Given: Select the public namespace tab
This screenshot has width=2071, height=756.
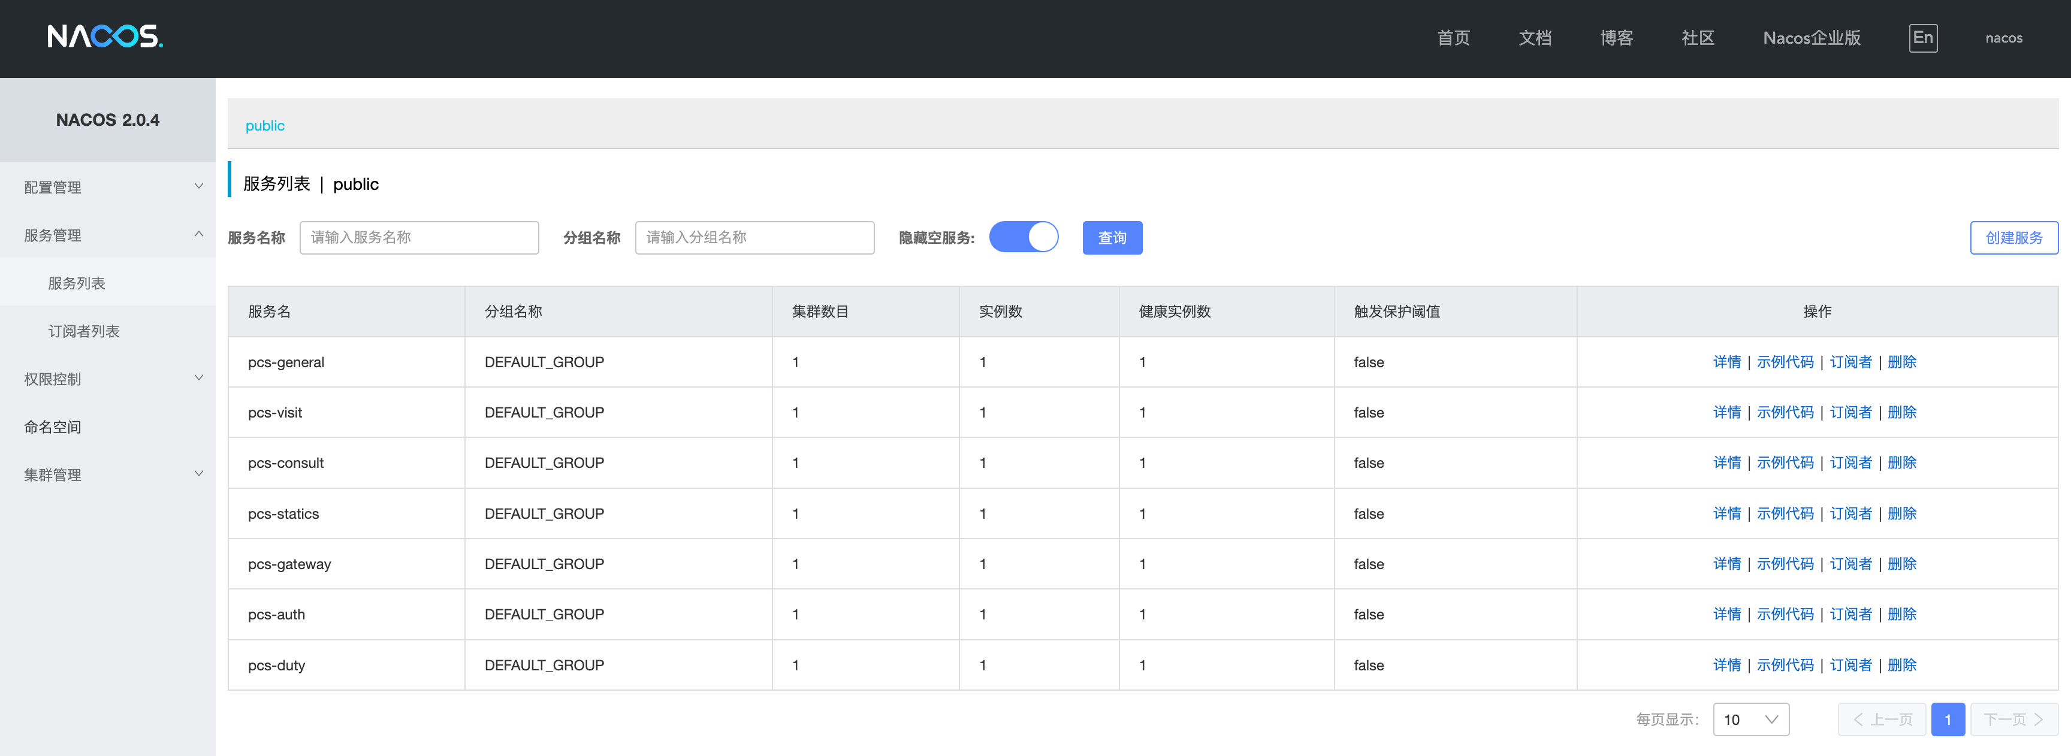Looking at the screenshot, I should tap(264, 125).
